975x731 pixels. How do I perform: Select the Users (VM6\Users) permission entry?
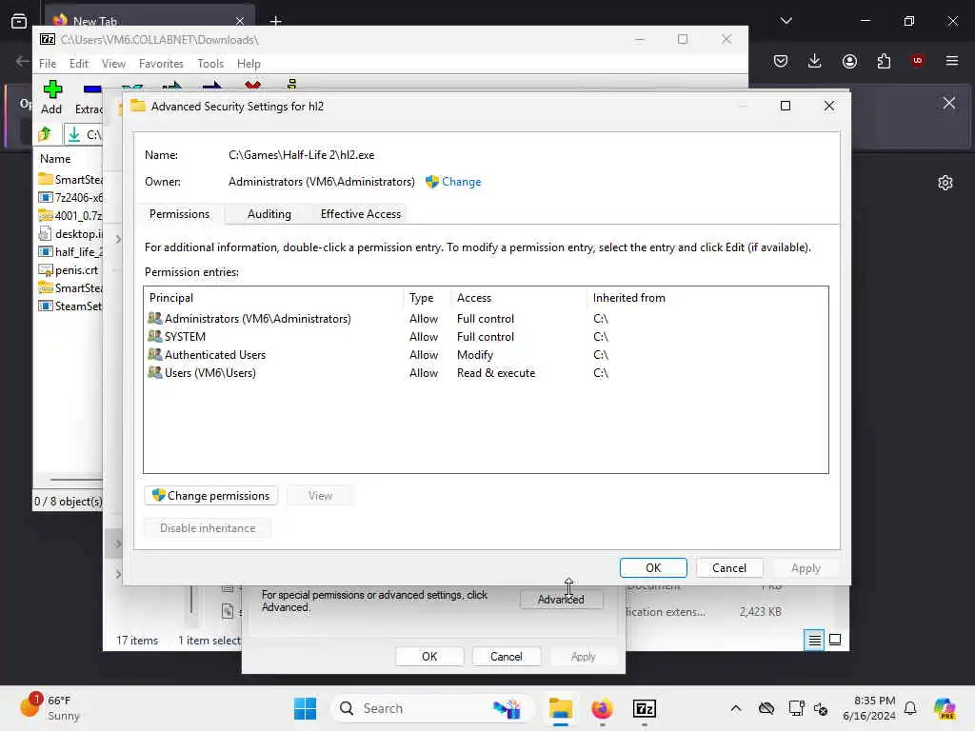(x=486, y=372)
